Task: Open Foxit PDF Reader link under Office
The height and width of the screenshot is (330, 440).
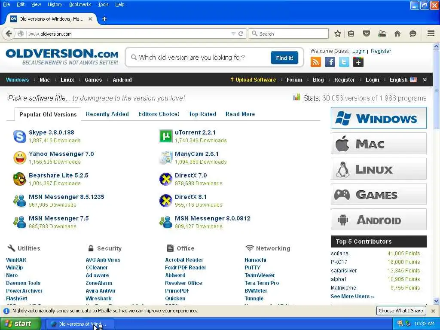Action: pos(186,267)
